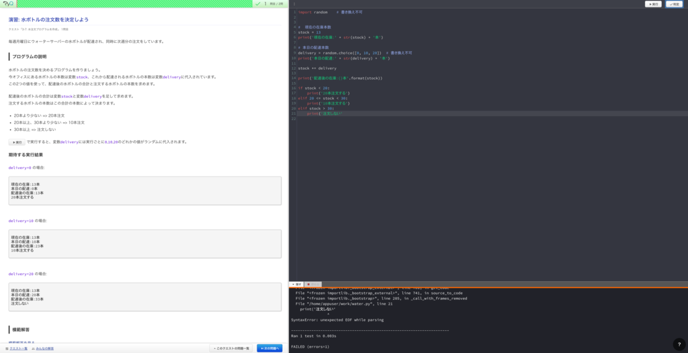The image size is (688, 353).
Task: Click the expected output box for delivery=0
Action: tap(145, 191)
